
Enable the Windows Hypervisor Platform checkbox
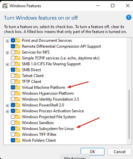13,93
